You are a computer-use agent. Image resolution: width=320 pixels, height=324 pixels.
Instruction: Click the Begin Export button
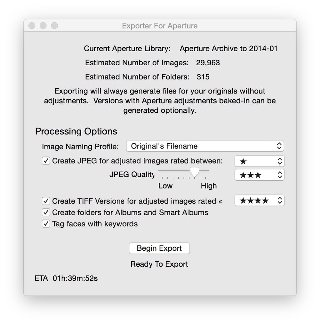(x=159, y=248)
